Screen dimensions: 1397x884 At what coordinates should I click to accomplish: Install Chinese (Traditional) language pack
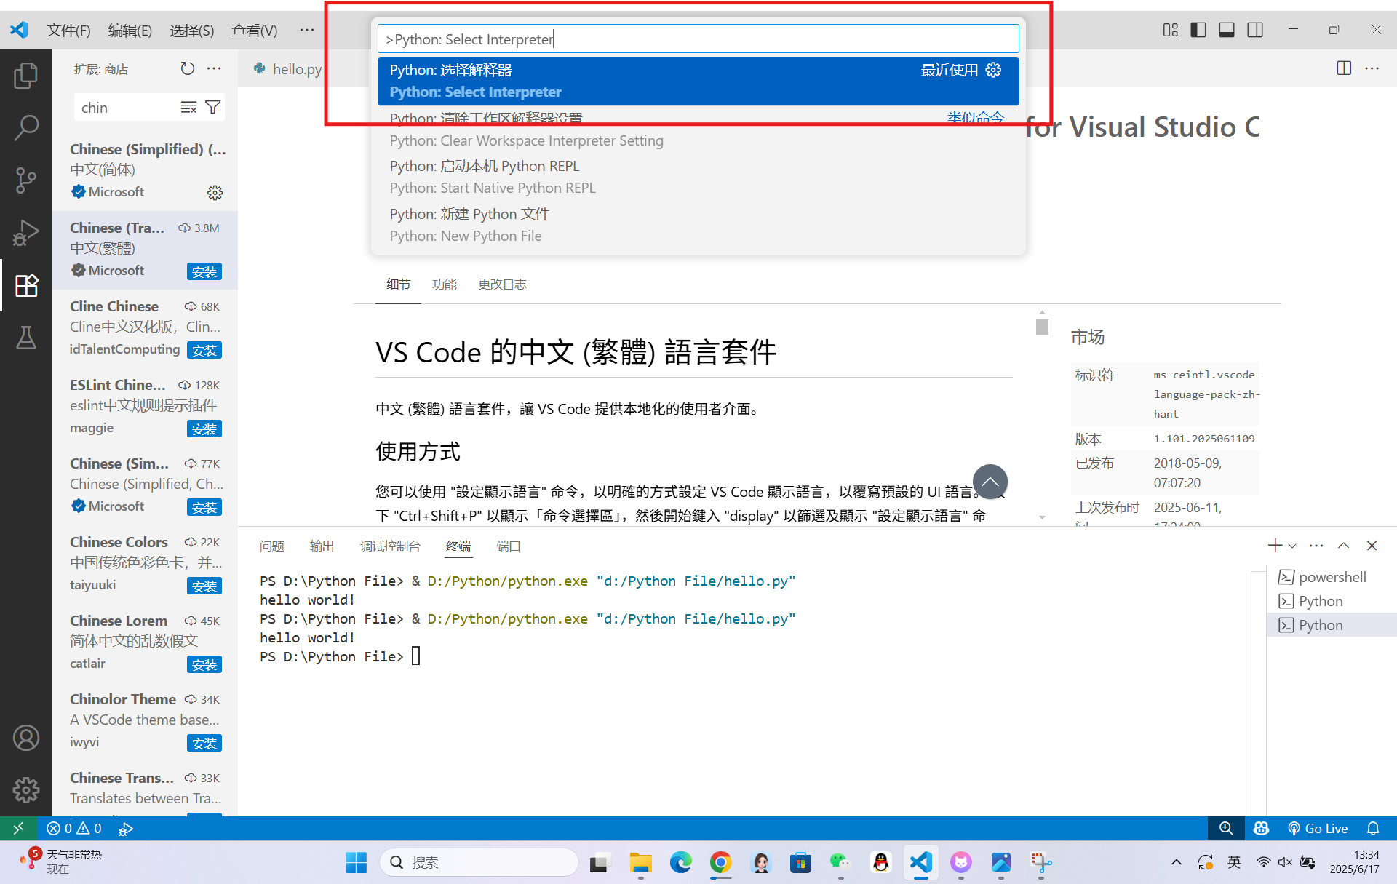[x=204, y=271]
